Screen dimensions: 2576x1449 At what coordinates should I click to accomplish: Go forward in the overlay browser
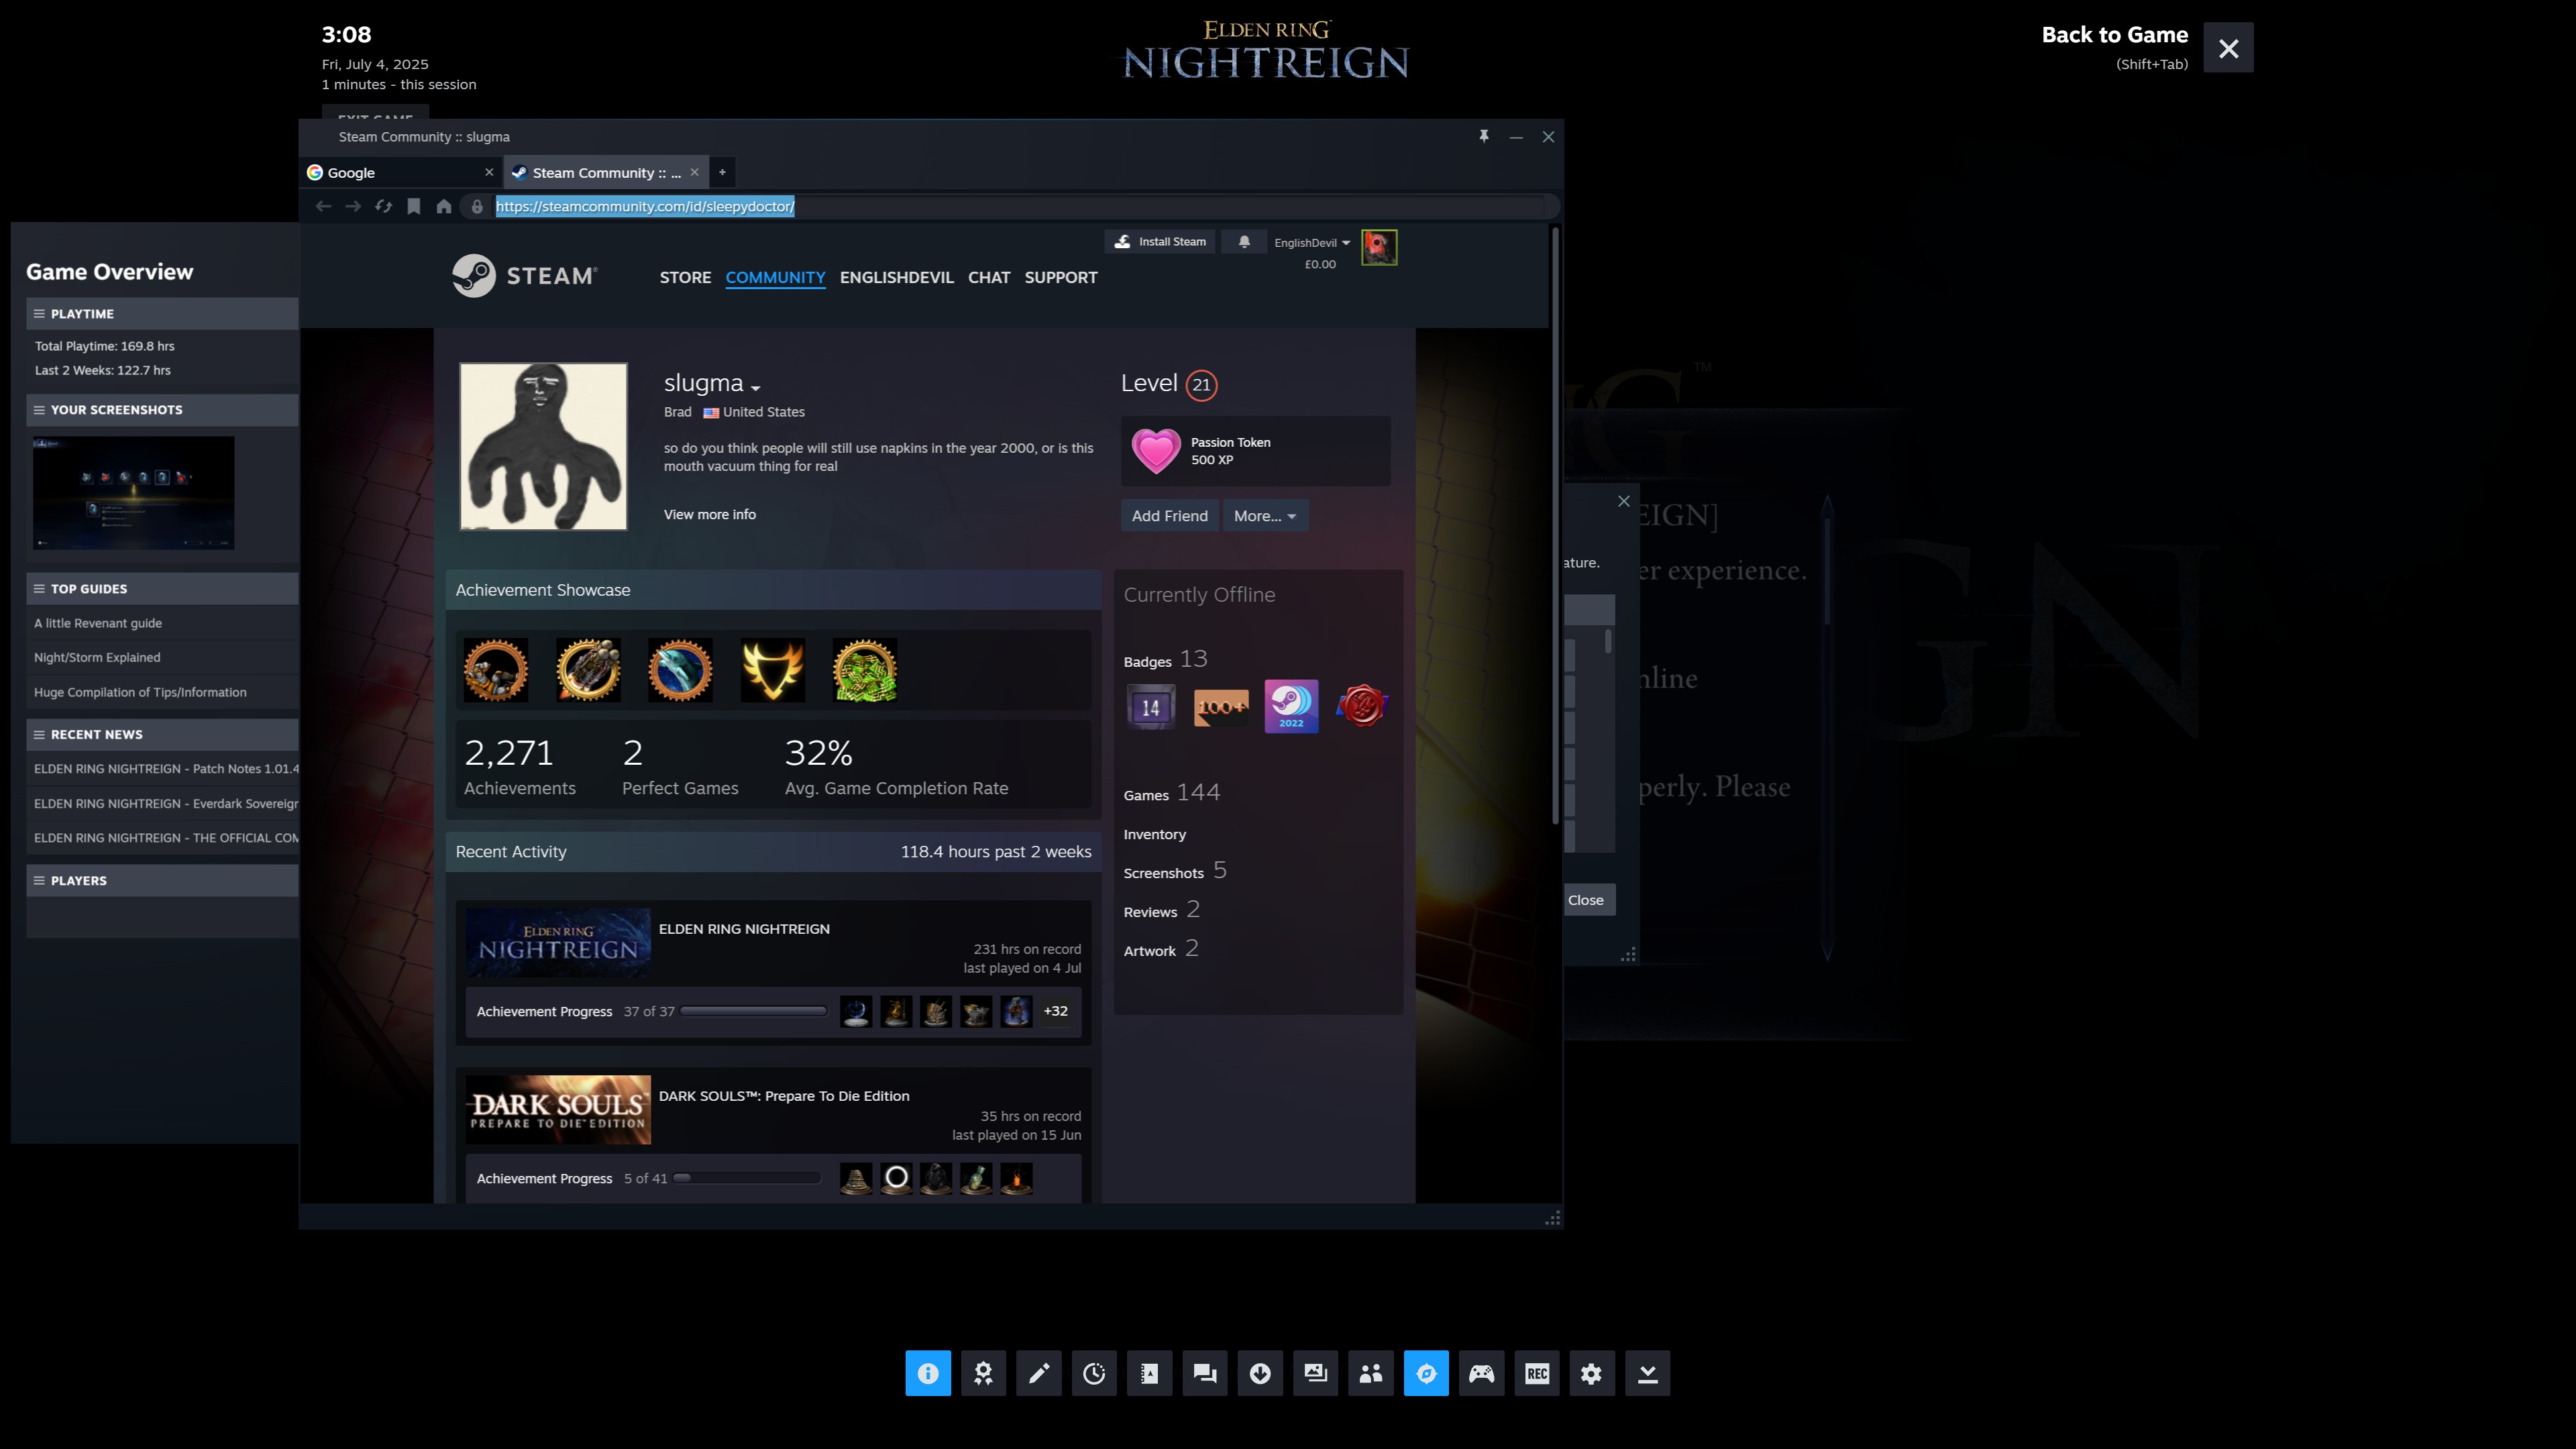click(x=353, y=206)
